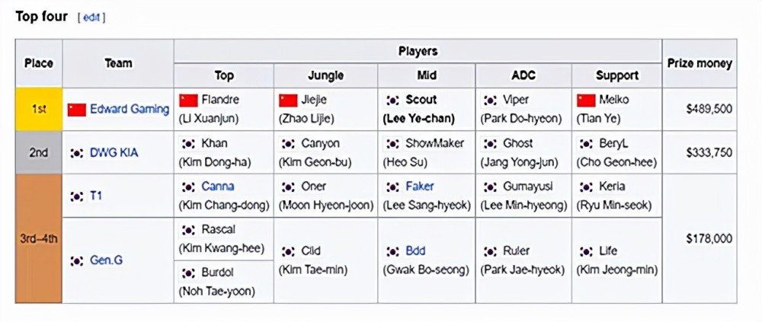Open the Gen.G team link
Screen dimensions: 762x322
[x=106, y=261]
